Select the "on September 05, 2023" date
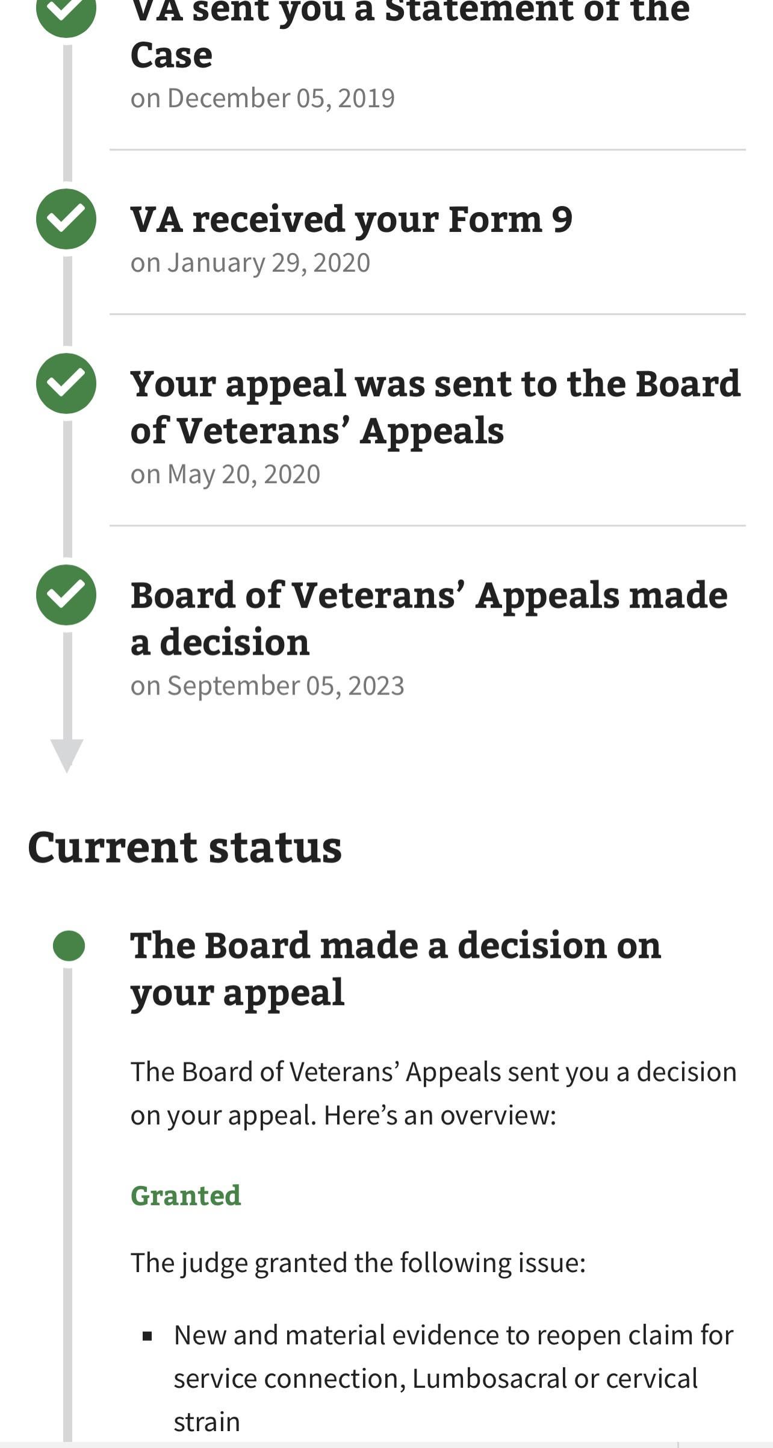 pos(267,686)
